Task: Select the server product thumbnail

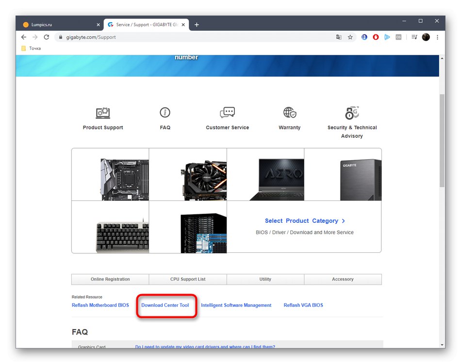Action: (188, 227)
